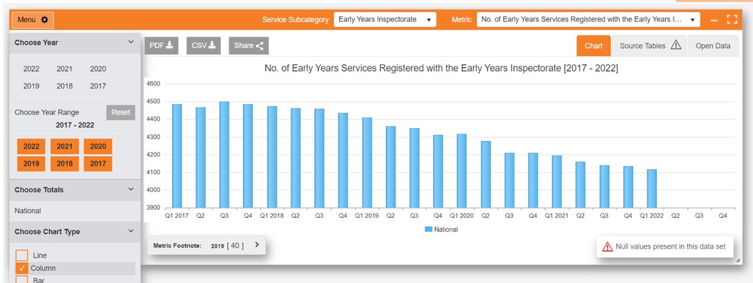The image size is (753, 283).
Task: Toggle orange 2022 year range button
Action: pos(31,147)
